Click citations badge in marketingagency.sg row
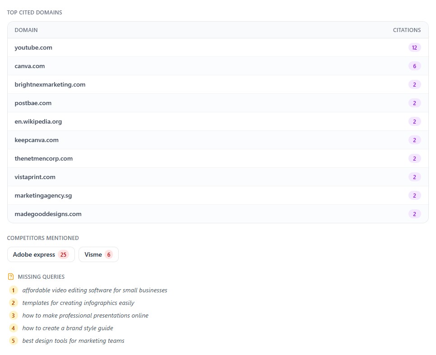436x355 pixels. pyautogui.click(x=414, y=195)
